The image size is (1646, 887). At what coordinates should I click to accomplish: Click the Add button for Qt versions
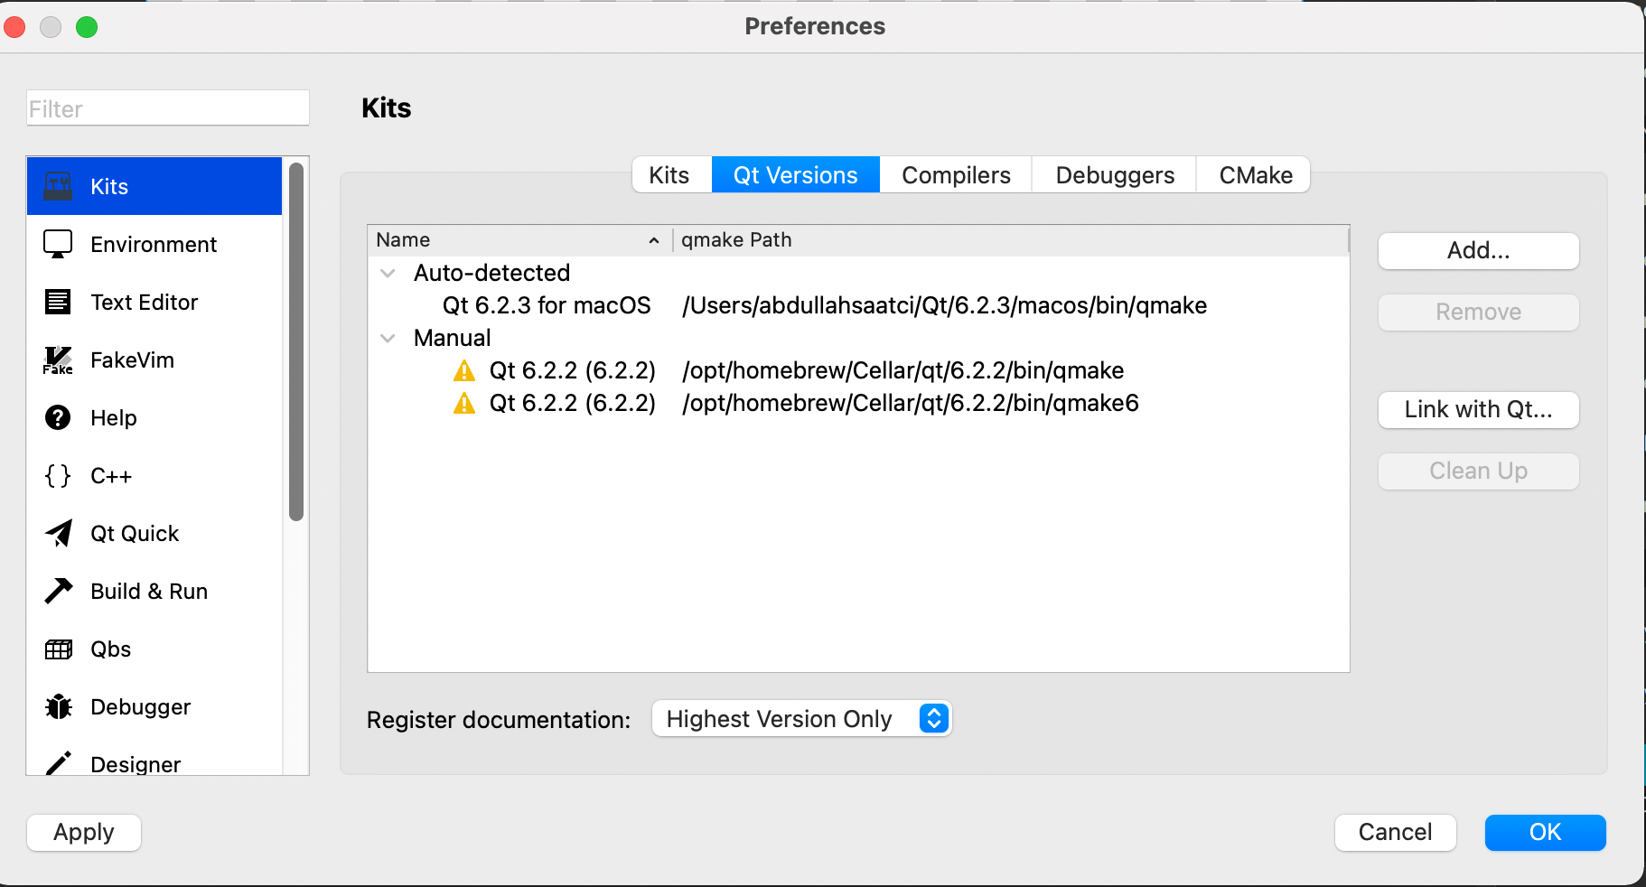pos(1477,250)
